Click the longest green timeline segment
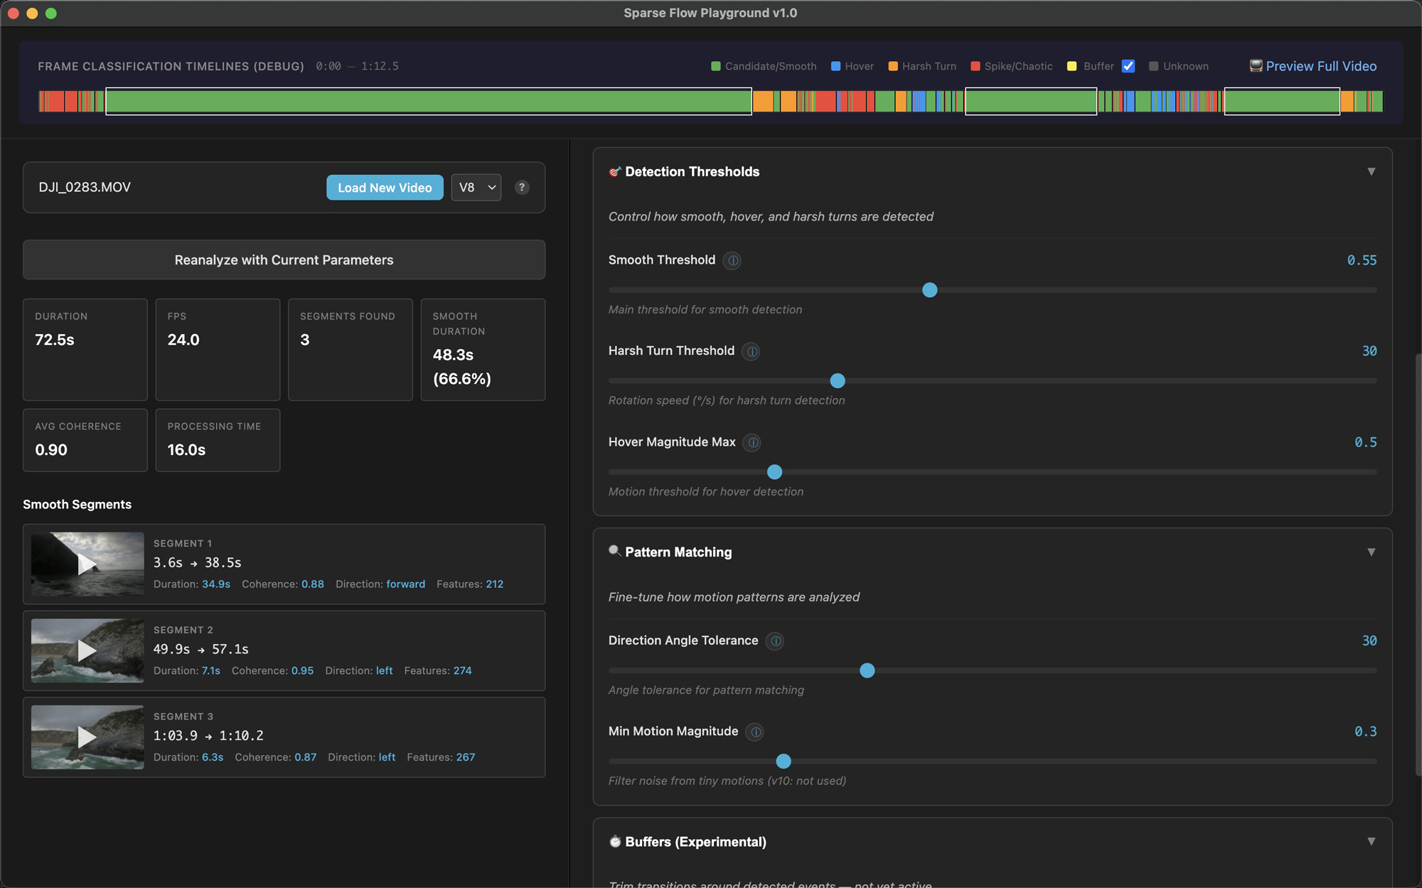 428,102
